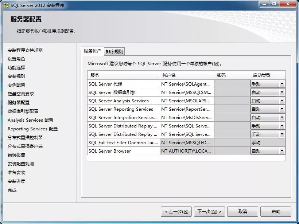The image size is (299, 224).
Task: Open startup type dropdown for SQL Server 代理
Action: (282, 84)
